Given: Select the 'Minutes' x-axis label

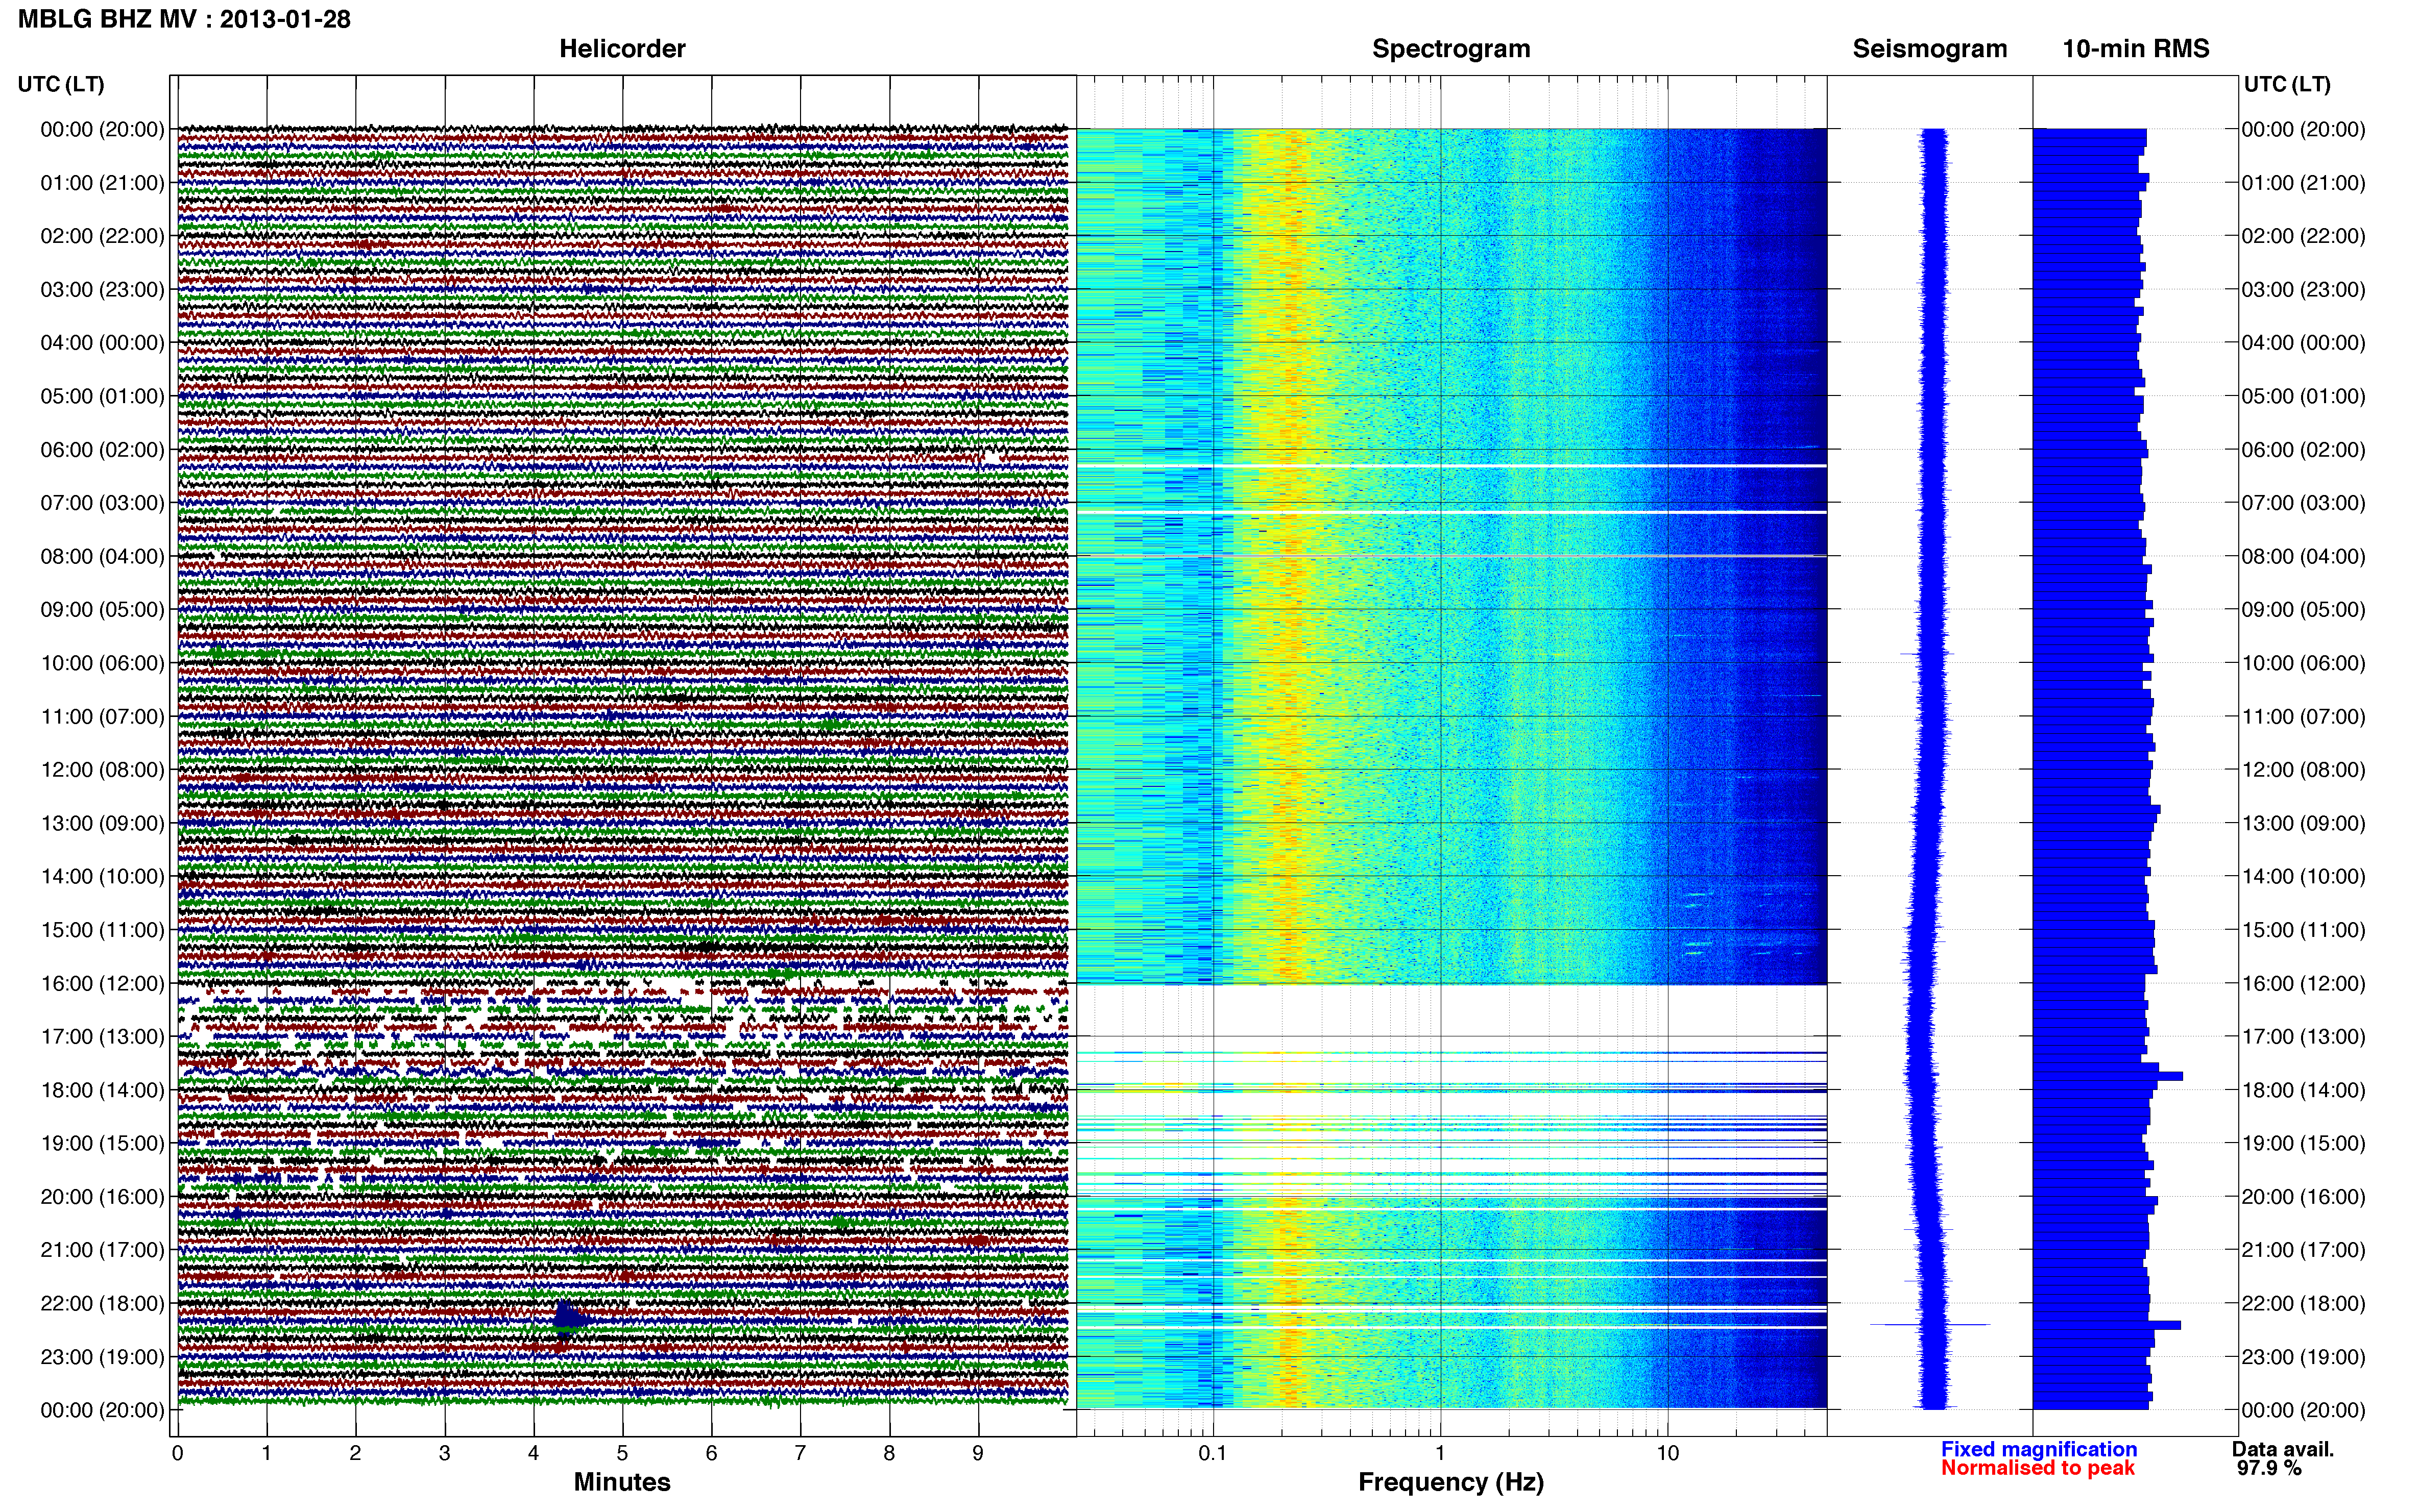Looking at the screenshot, I should [x=621, y=1482].
